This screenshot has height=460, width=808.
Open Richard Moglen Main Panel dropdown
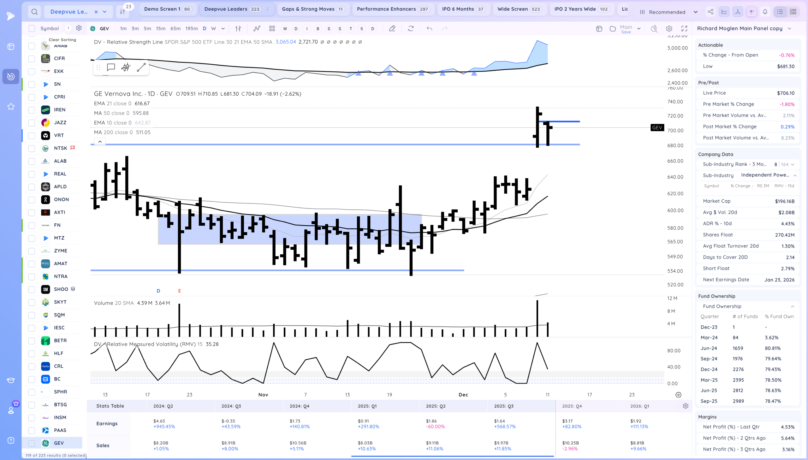click(789, 29)
